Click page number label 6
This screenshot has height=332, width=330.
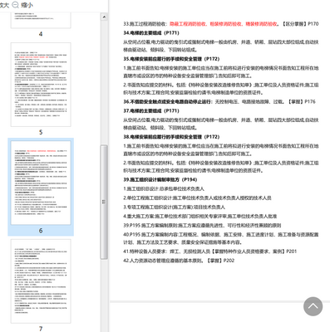point(41,231)
